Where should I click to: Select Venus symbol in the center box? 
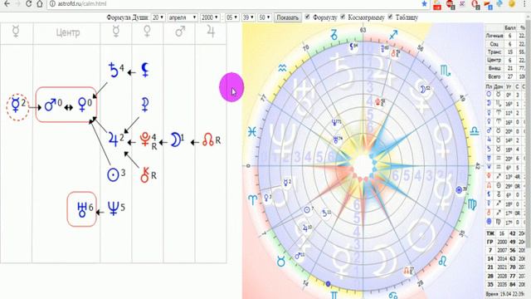[82, 105]
